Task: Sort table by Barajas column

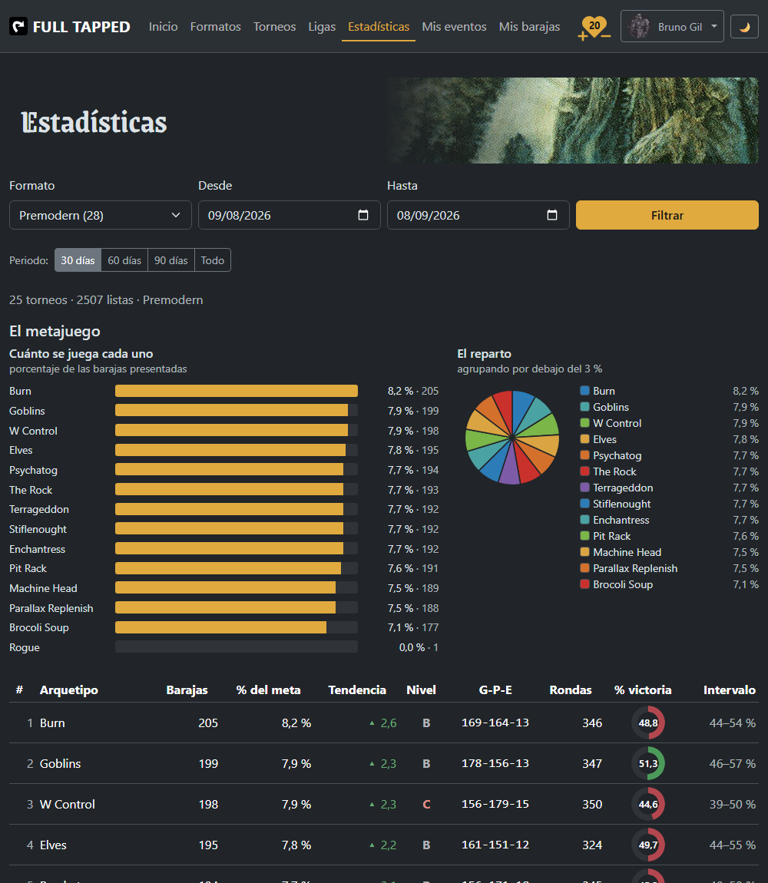Action: 187,690
